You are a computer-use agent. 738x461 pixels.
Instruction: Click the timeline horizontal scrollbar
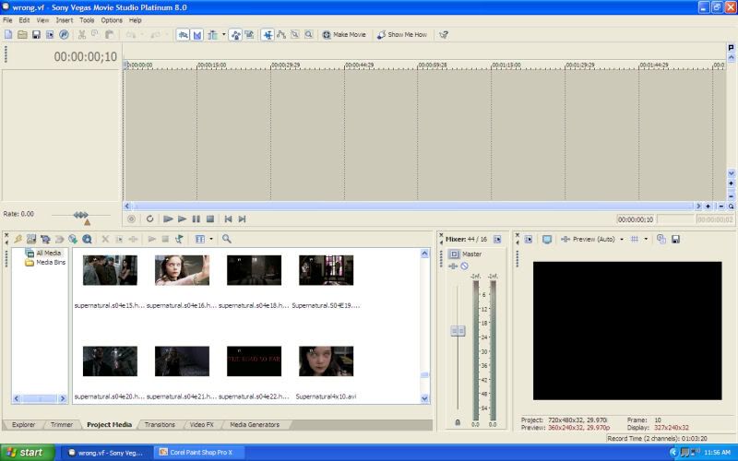[412, 206]
